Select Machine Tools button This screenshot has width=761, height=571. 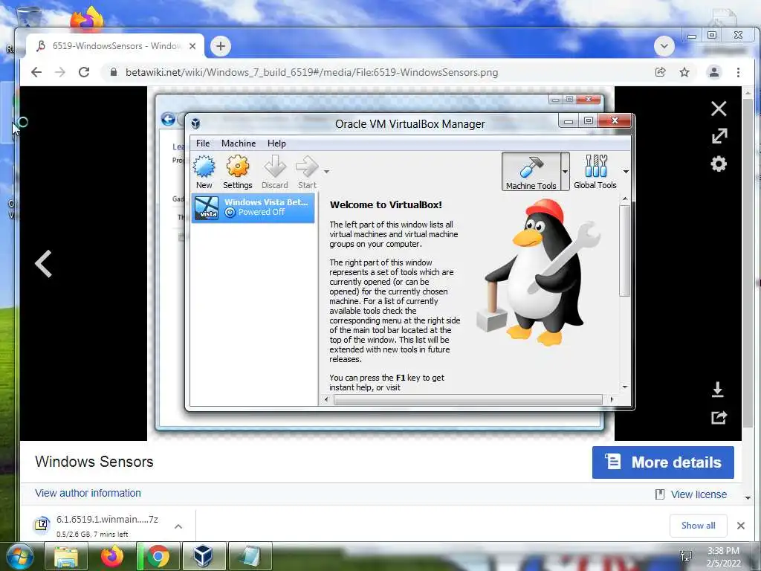tap(531, 172)
